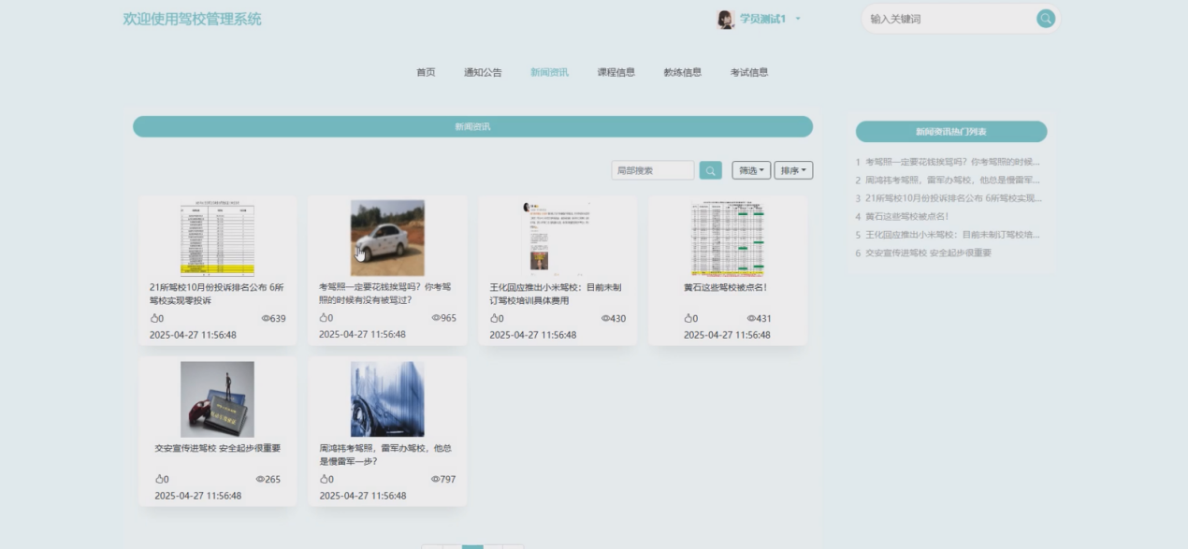
Task: Open hot list item 3 21所驾校10月份投诉排名
Action: [x=948, y=198]
